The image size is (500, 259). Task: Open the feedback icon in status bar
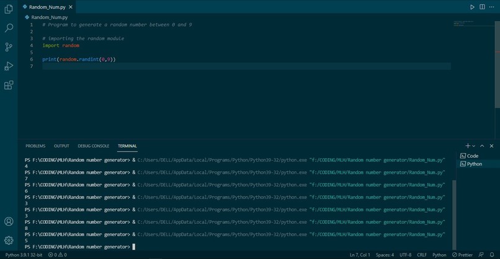coord(481,255)
